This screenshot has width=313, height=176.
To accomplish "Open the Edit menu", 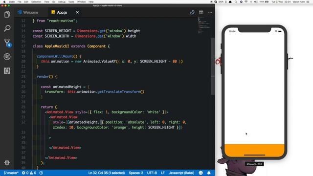I will [26, 2].
